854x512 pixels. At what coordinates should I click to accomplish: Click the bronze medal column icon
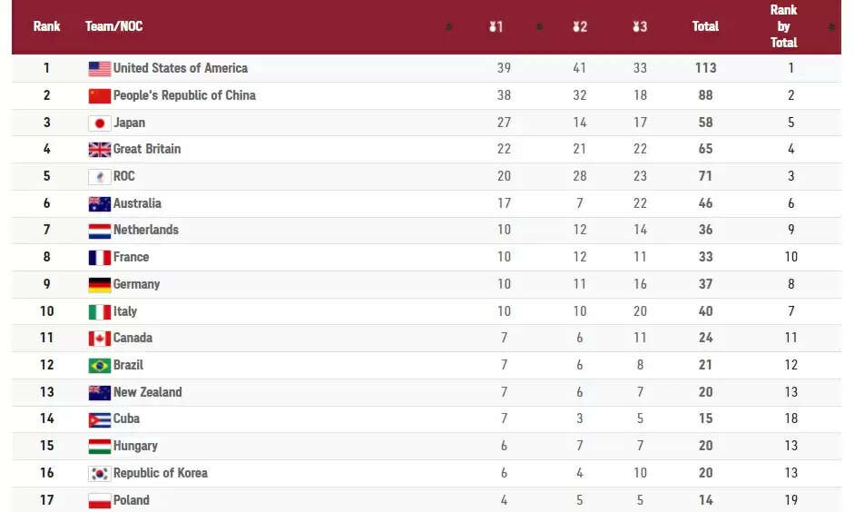pyautogui.click(x=640, y=27)
